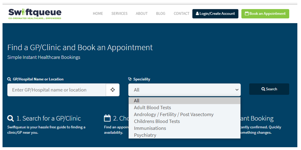This screenshot has width=301, height=150.
Task: Open the CONTACT page link
Action: click(x=181, y=14)
